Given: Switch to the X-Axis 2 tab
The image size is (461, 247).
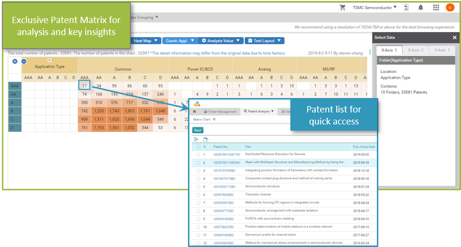Looking at the screenshot, I should pyautogui.click(x=415, y=50).
